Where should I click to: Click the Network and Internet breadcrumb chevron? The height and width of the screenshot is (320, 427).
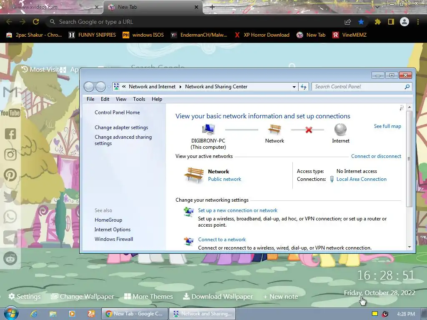tap(180, 87)
